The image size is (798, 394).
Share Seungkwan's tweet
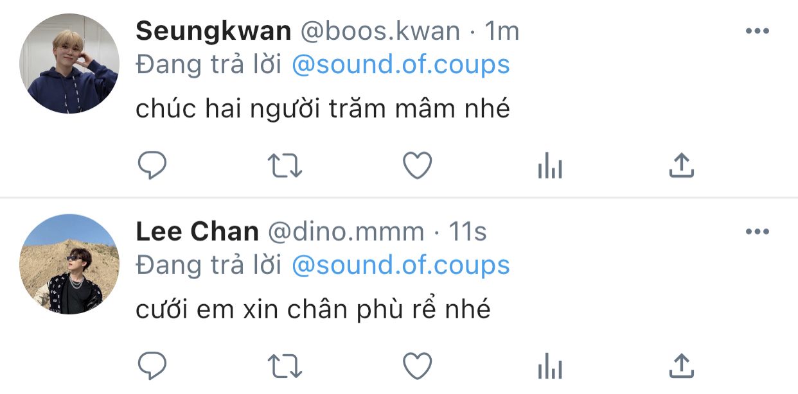(x=682, y=166)
